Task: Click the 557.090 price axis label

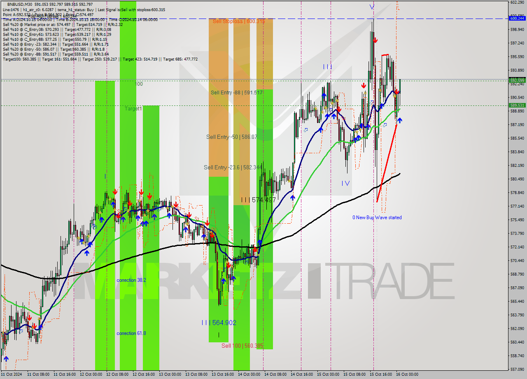Action: click(517, 370)
